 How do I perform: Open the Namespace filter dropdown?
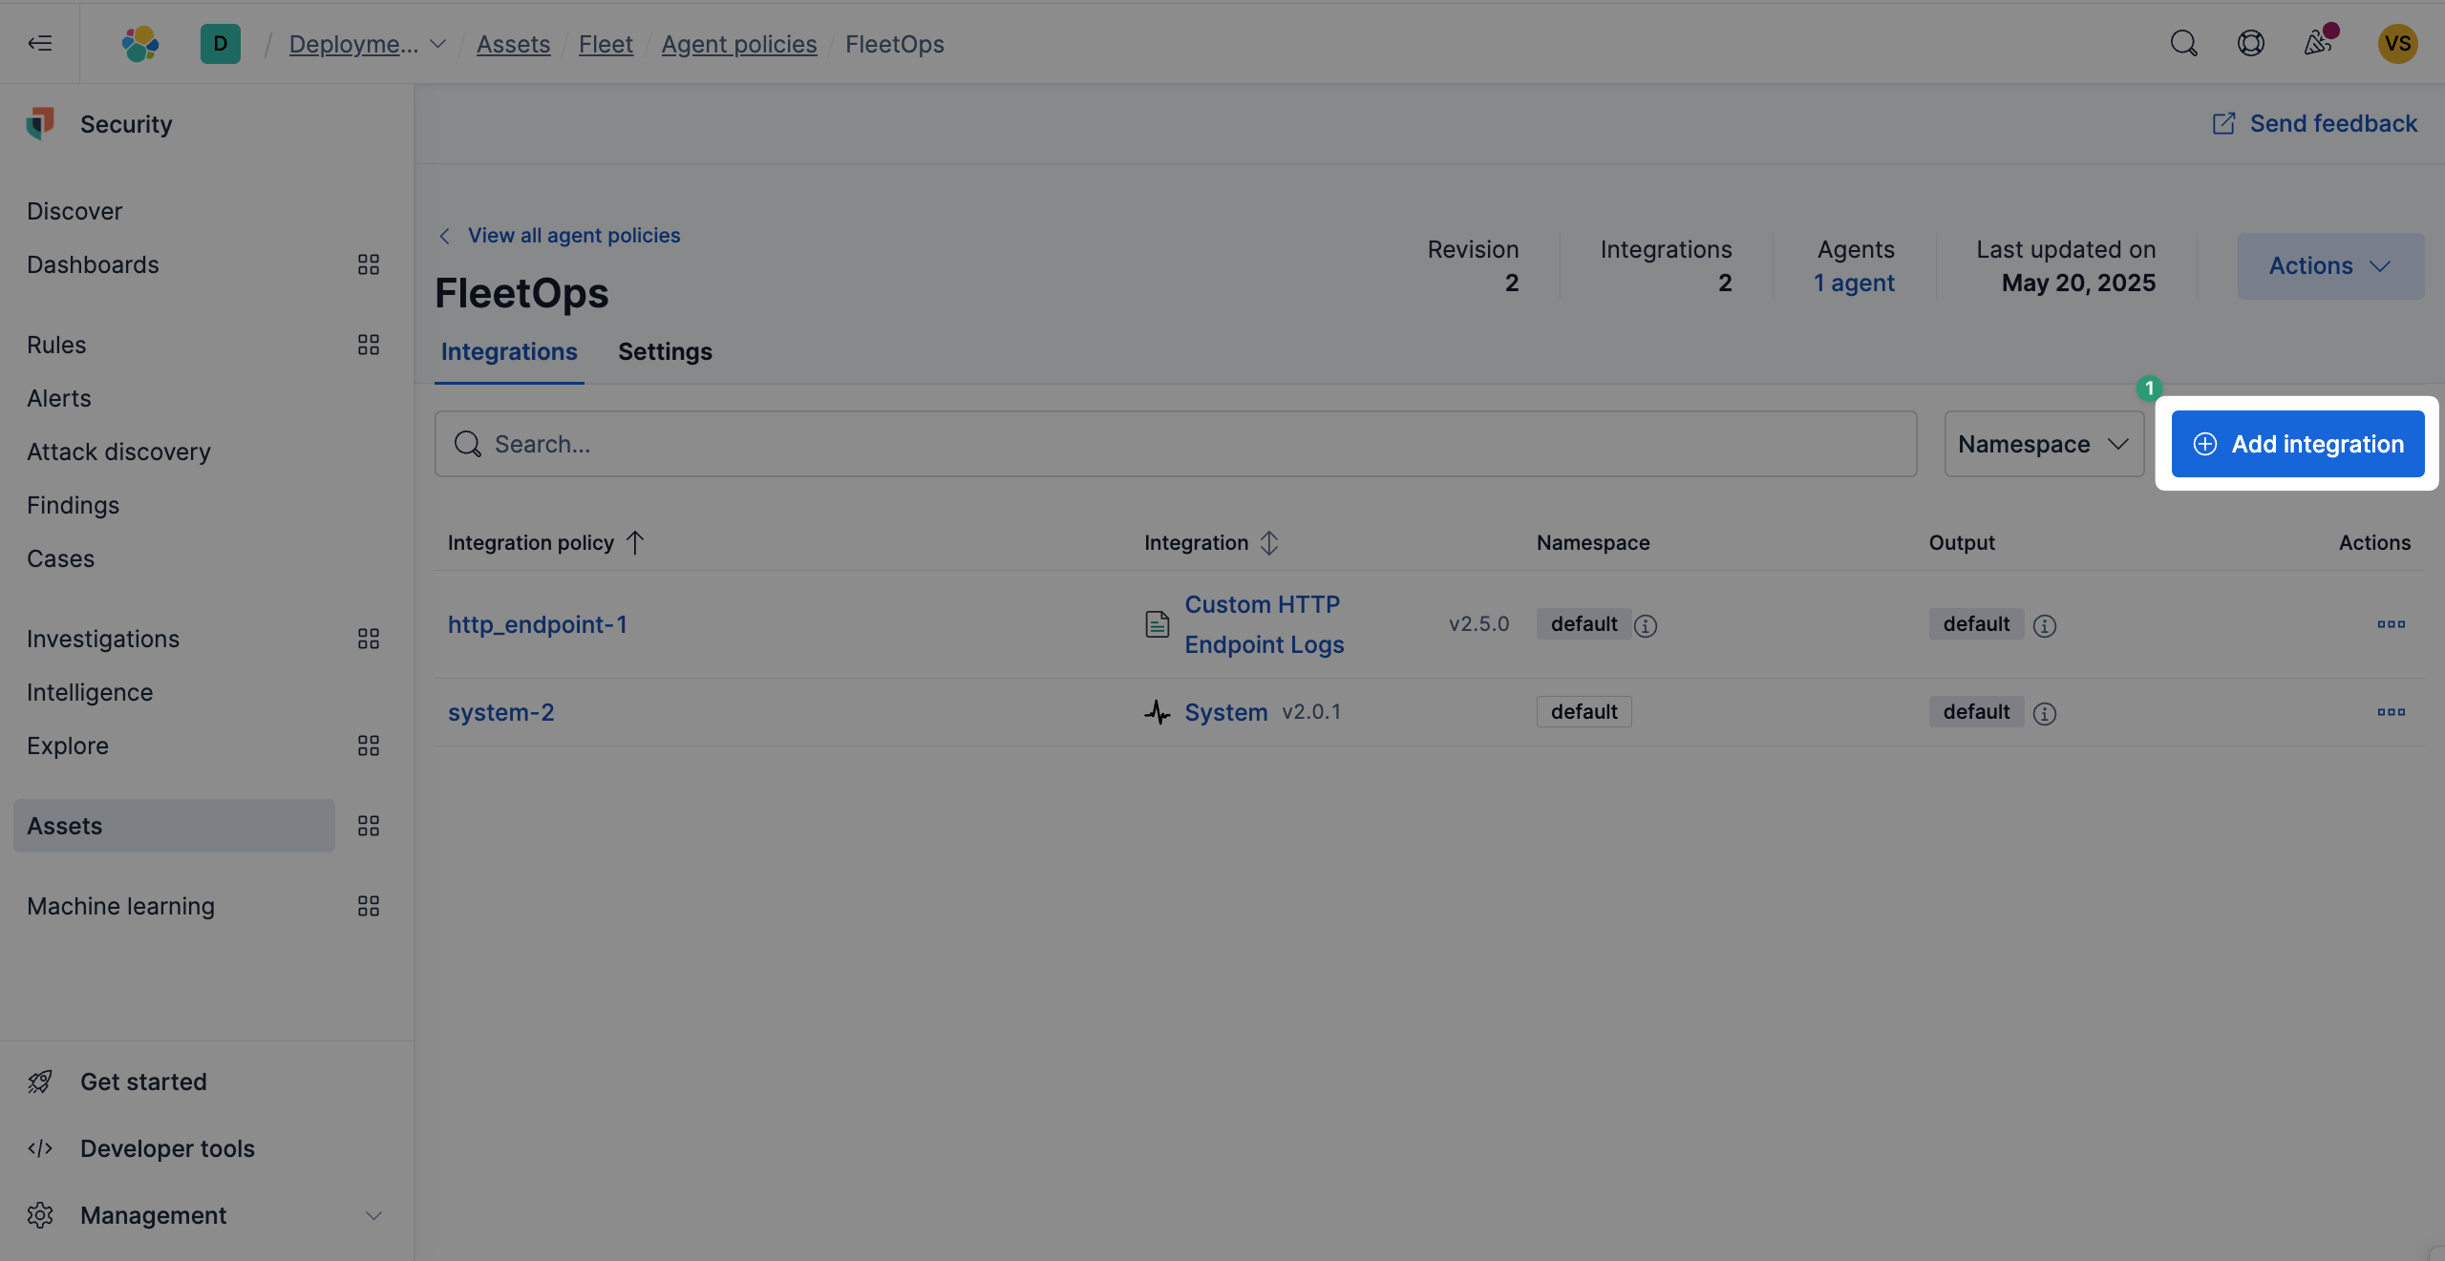pyautogui.click(x=2044, y=444)
